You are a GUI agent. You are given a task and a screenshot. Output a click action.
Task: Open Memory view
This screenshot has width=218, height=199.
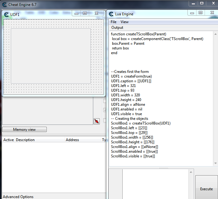click(24, 130)
